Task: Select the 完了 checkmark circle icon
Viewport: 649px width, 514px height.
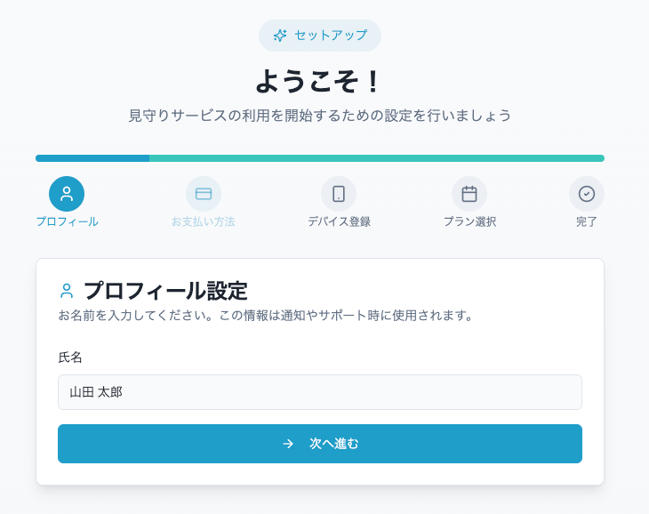Action: pos(587,194)
